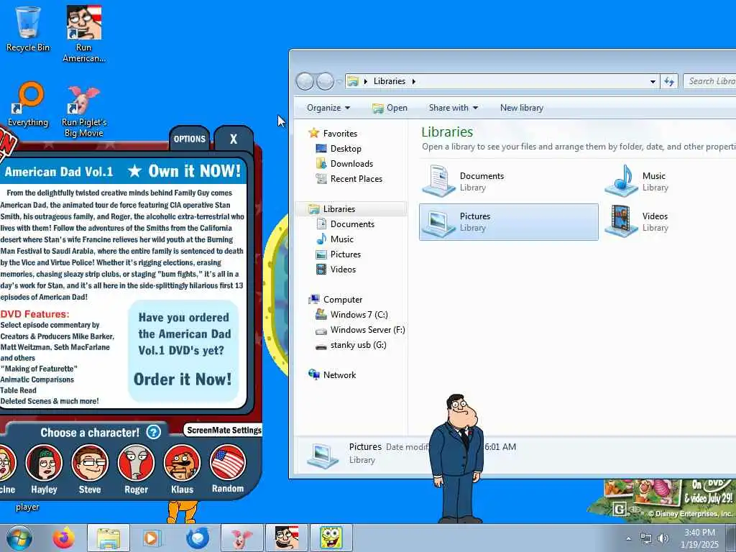Viewport: 736px width, 552px height.
Task: Click the recent pages dropdown arrow beside the forward button
Action: point(339,82)
